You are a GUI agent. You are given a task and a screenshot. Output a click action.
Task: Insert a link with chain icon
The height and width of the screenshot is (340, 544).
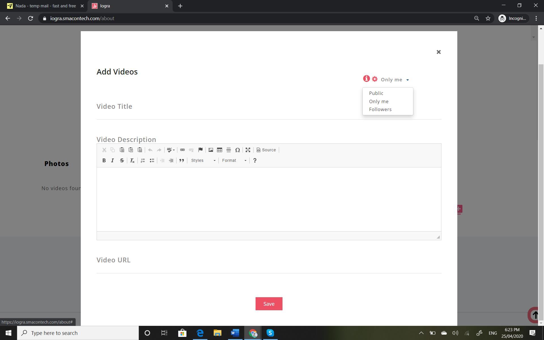pos(182,150)
